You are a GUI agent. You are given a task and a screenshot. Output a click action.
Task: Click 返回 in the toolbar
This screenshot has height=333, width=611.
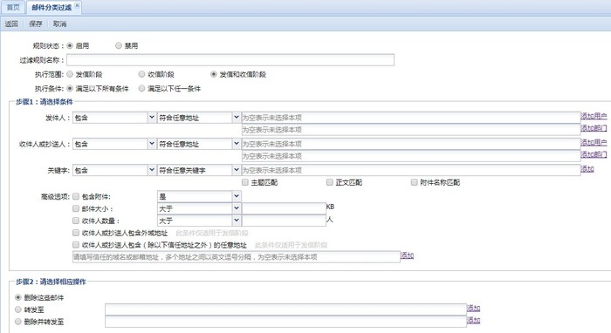tap(11, 24)
